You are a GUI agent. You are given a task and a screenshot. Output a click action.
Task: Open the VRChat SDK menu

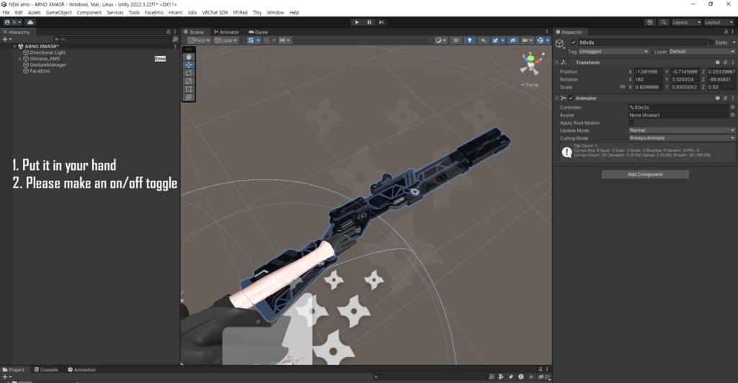tap(215, 13)
